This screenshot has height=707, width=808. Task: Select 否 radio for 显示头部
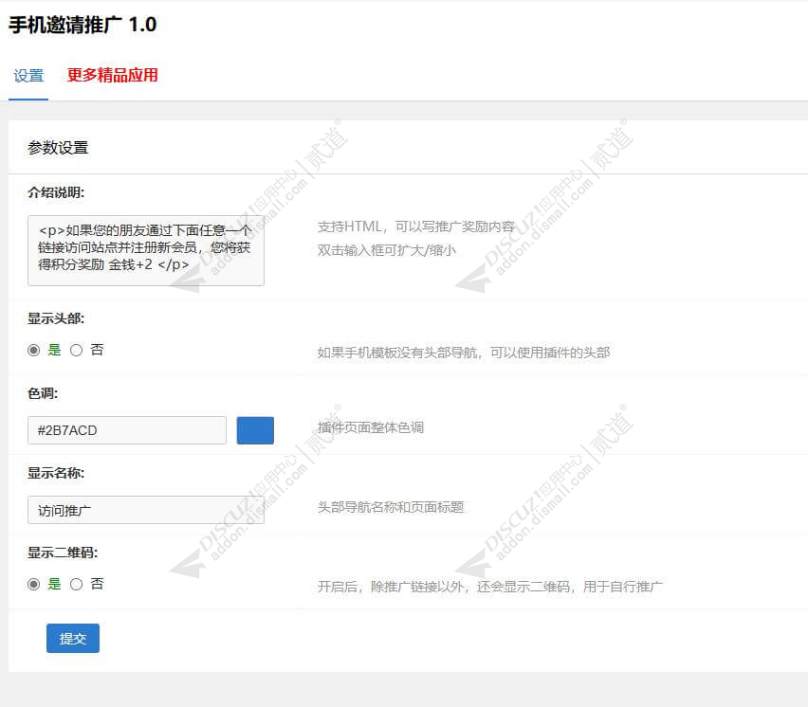[x=76, y=350]
